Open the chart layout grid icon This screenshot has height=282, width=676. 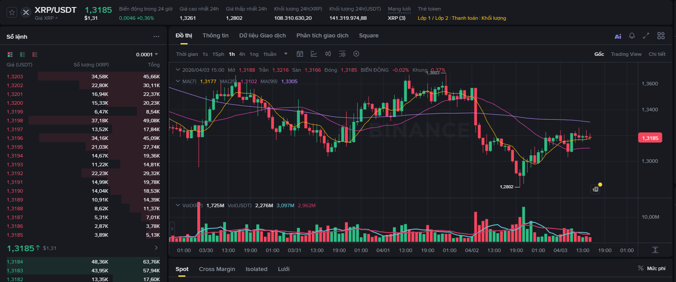(661, 36)
